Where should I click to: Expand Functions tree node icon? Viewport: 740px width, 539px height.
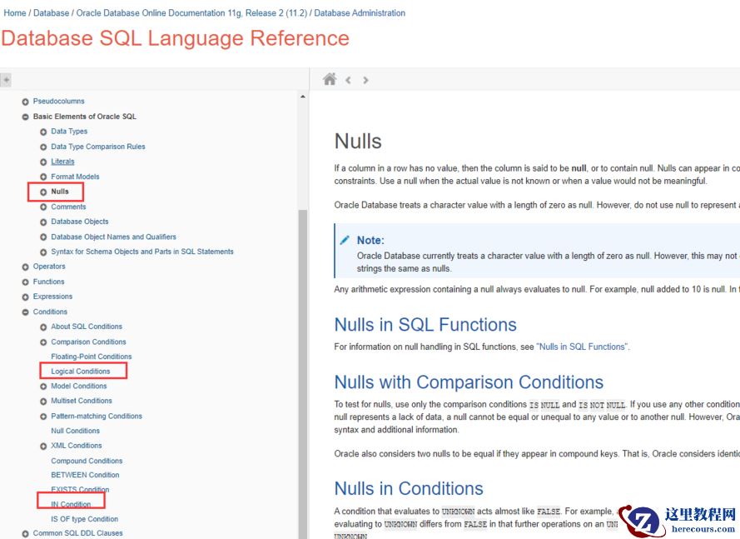click(x=25, y=282)
